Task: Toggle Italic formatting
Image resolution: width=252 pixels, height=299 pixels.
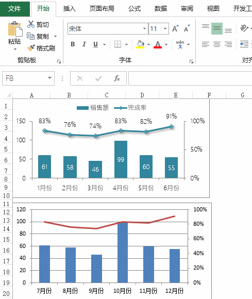Action: 84,44
